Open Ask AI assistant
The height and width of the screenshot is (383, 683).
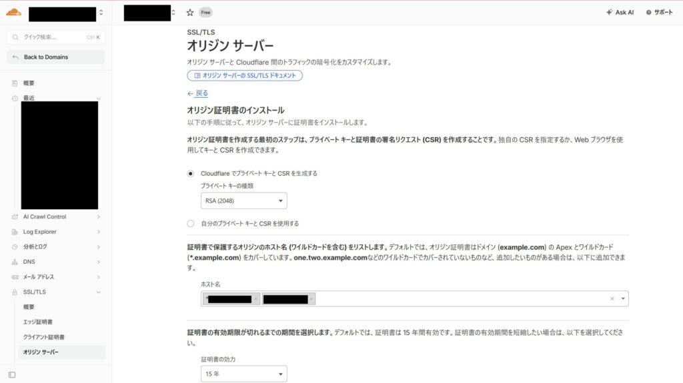pos(620,12)
